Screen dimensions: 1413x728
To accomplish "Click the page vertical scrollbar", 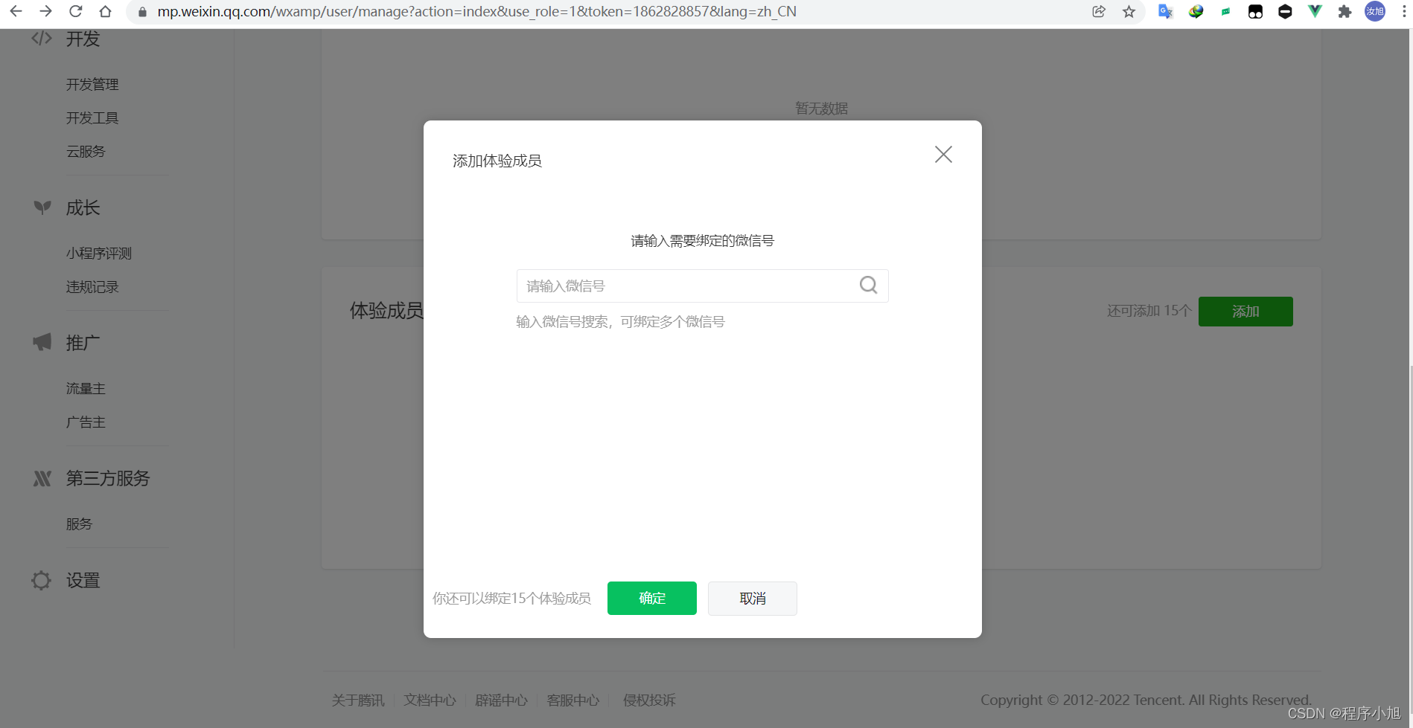I will 1410,543.
